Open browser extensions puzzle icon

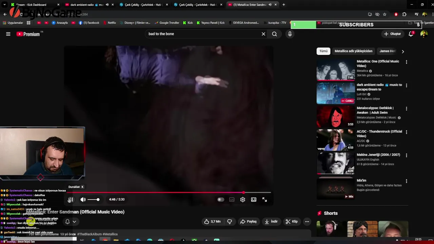tap(404, 14)
